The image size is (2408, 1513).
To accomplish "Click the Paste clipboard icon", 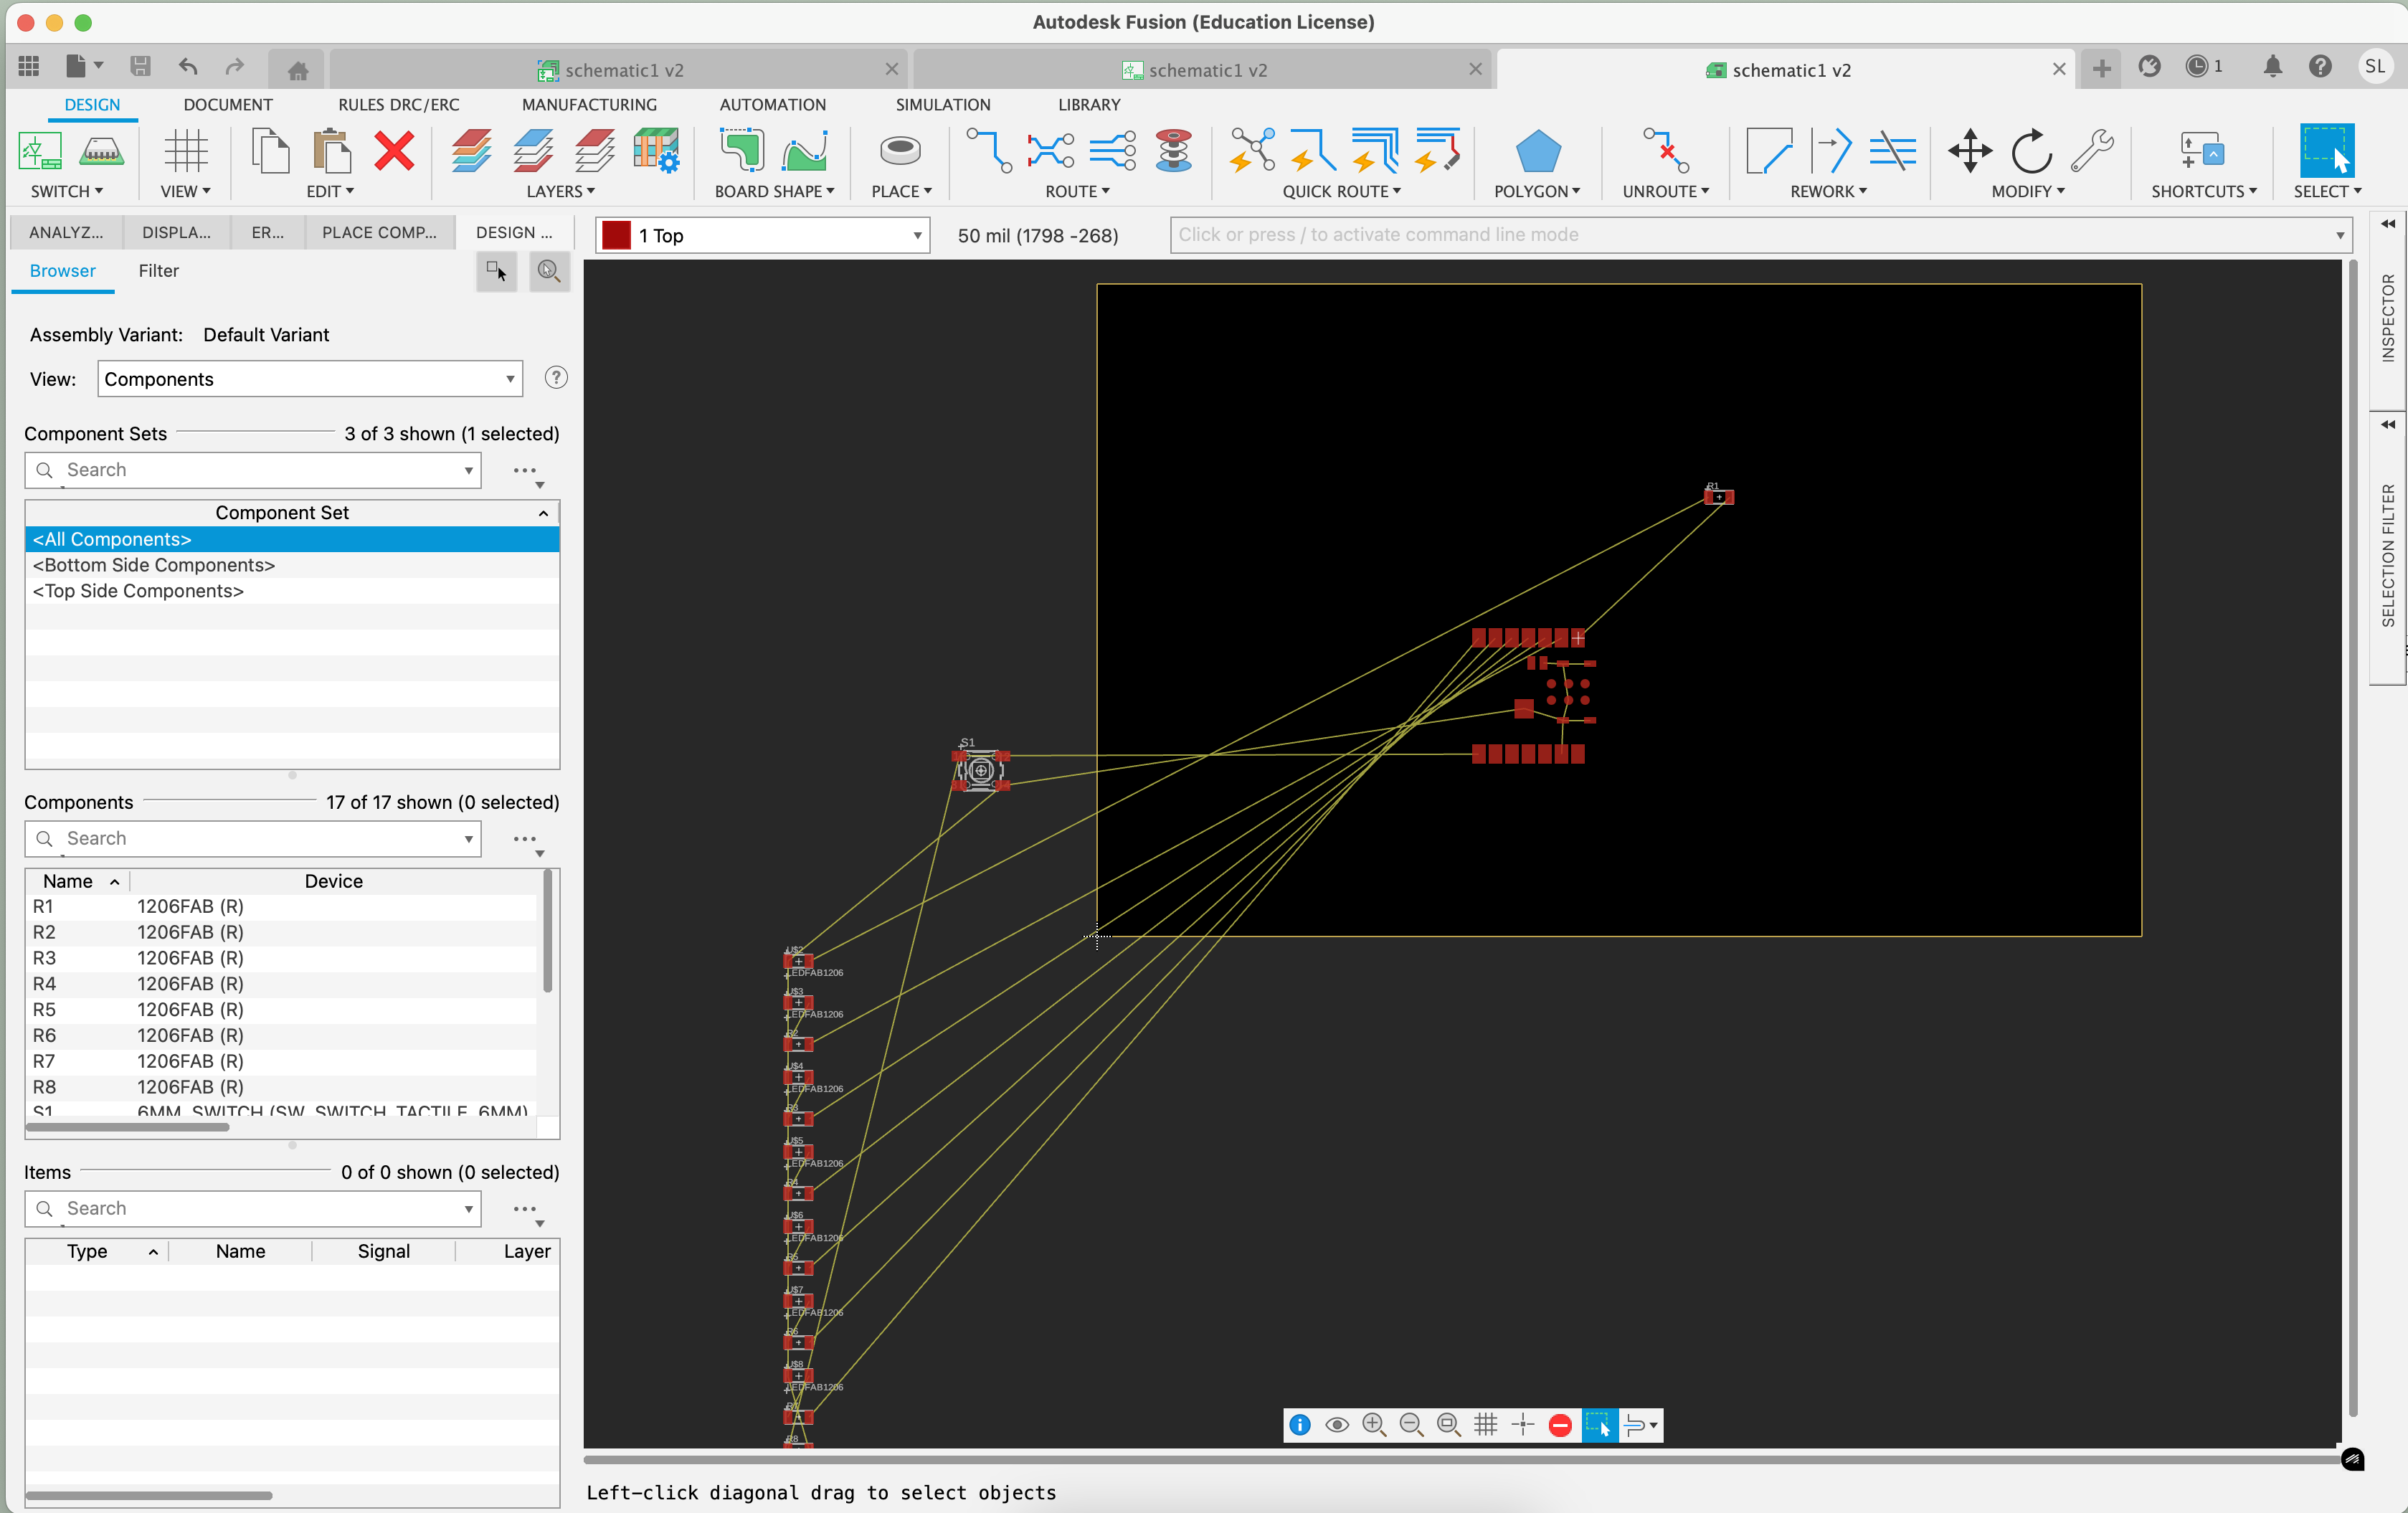I will 331,152.
